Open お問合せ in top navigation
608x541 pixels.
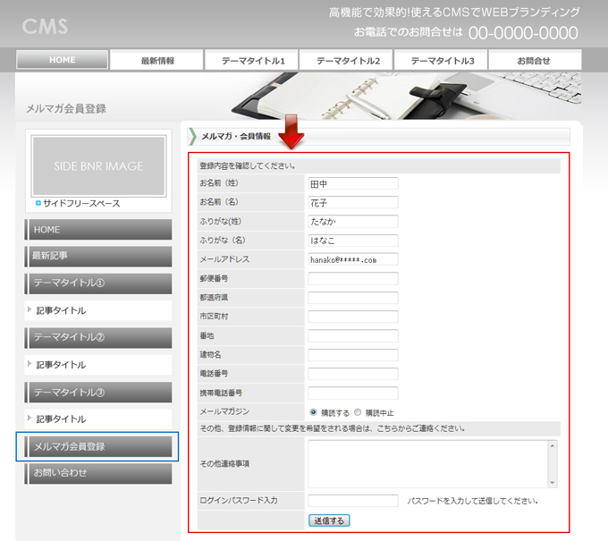pos(534,61)
